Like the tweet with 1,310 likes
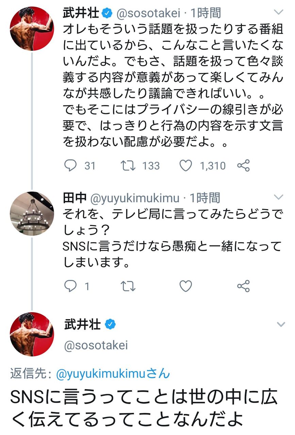This screenshot has height=435, width=295. pos(186,166)
